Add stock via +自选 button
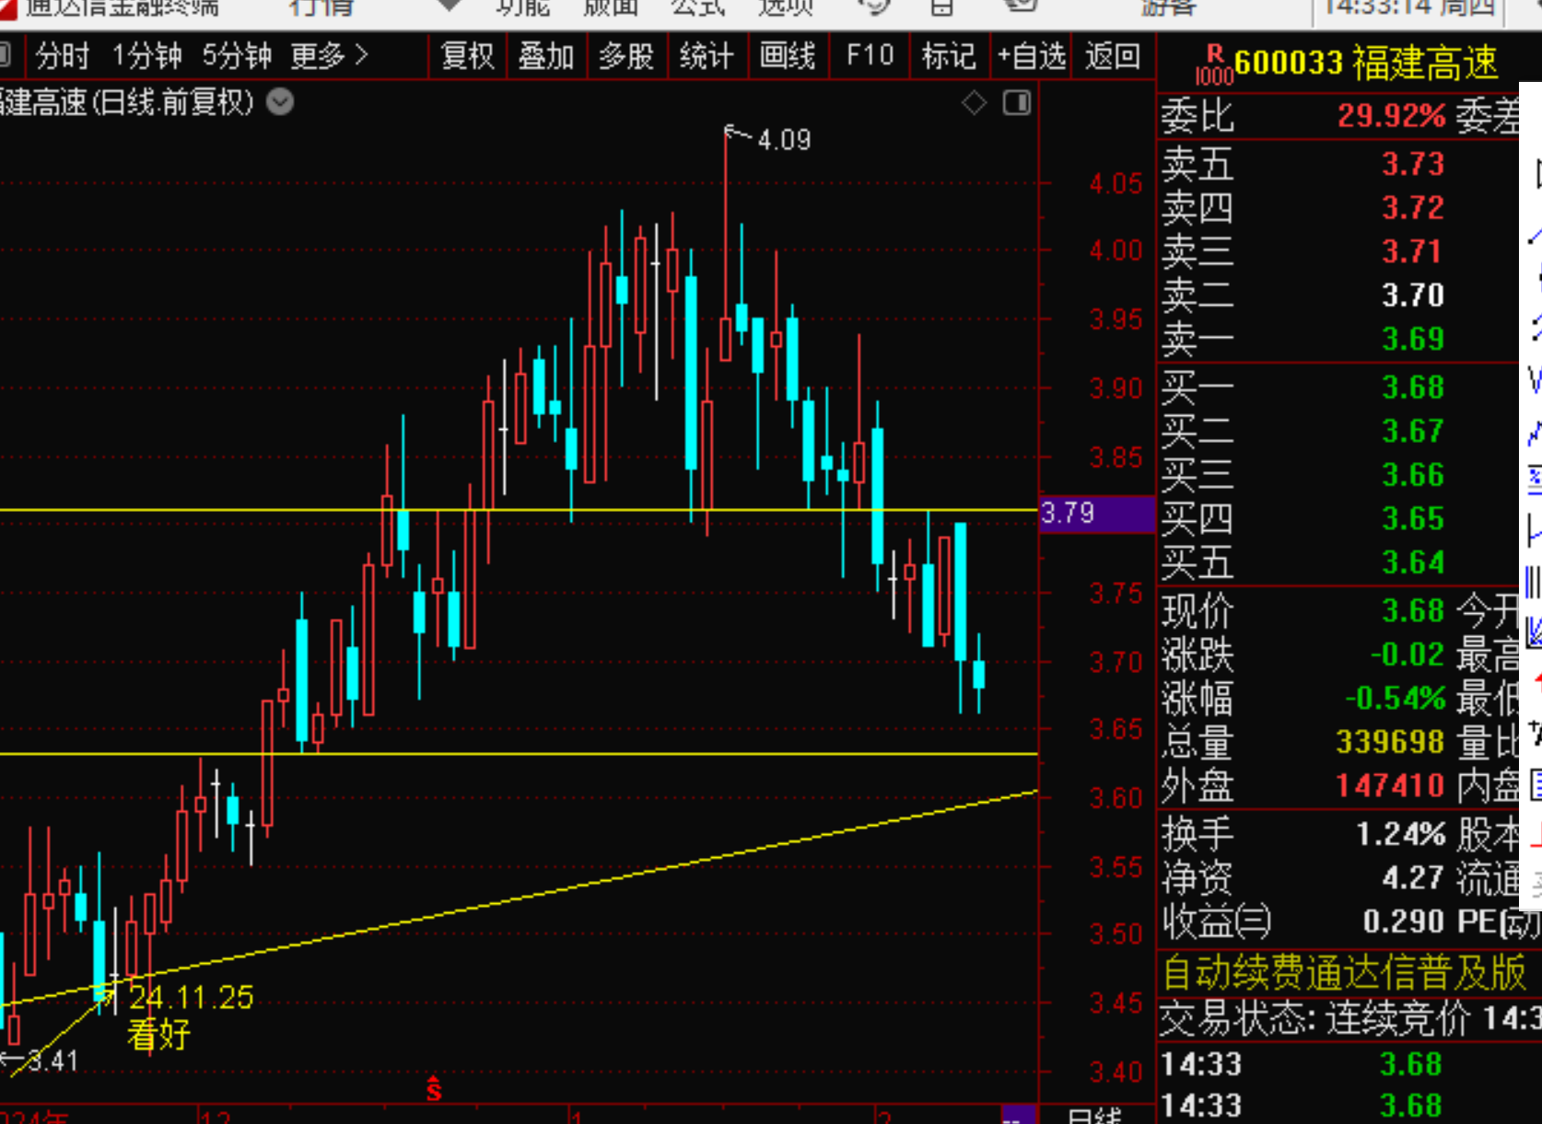This screenshot has height=1124, width=1542. point(1032,56)
